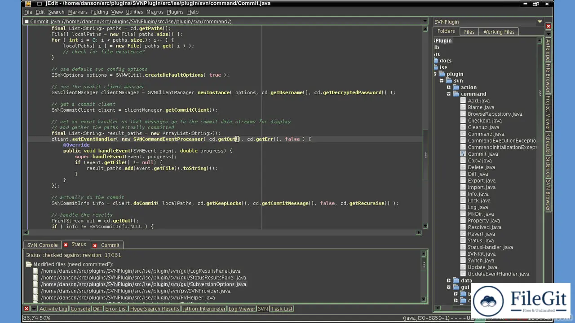Collapse the gui folder node

click(x=448, y=287)
